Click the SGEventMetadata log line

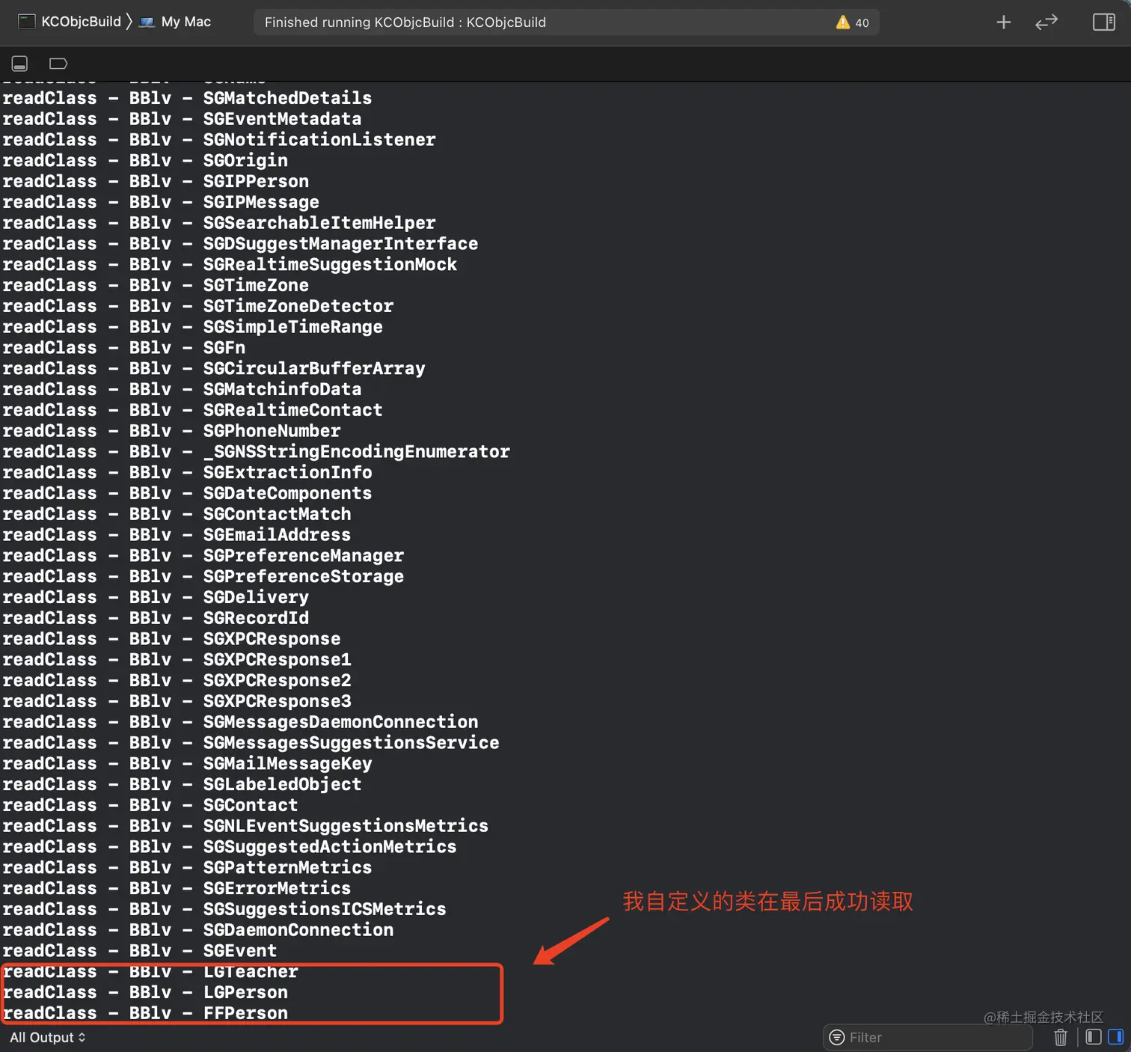click(182, 119)
